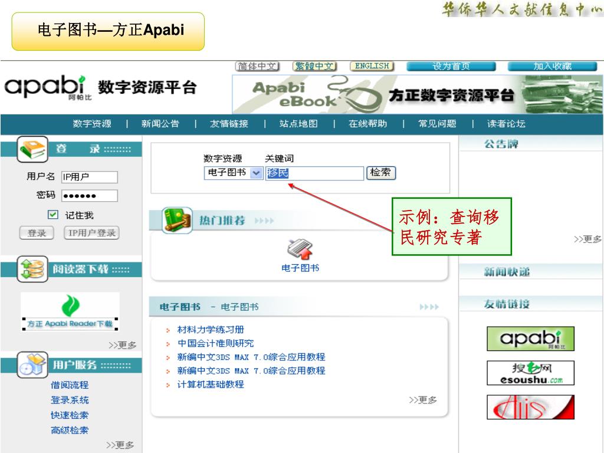
Task: Open the 登录系统 link
Action: [70, 400]
